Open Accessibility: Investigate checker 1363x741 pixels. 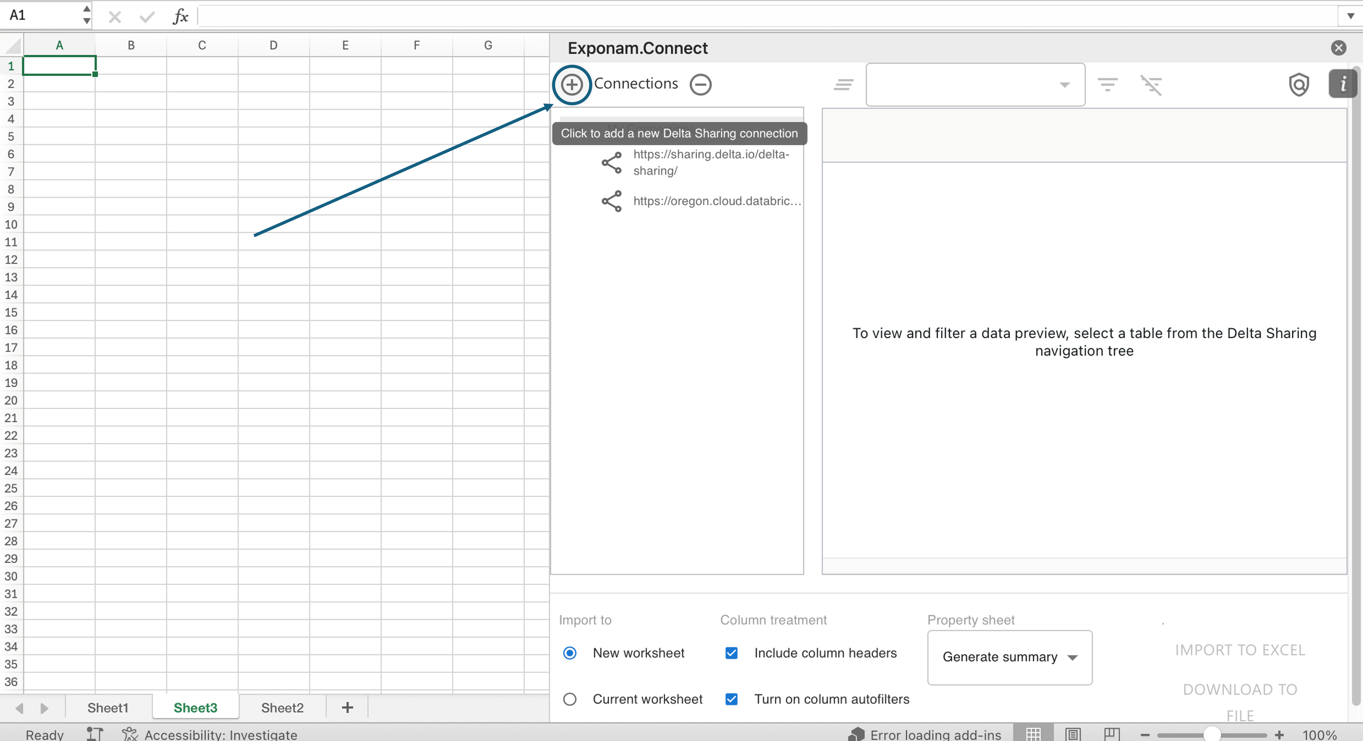coord(209,734)
